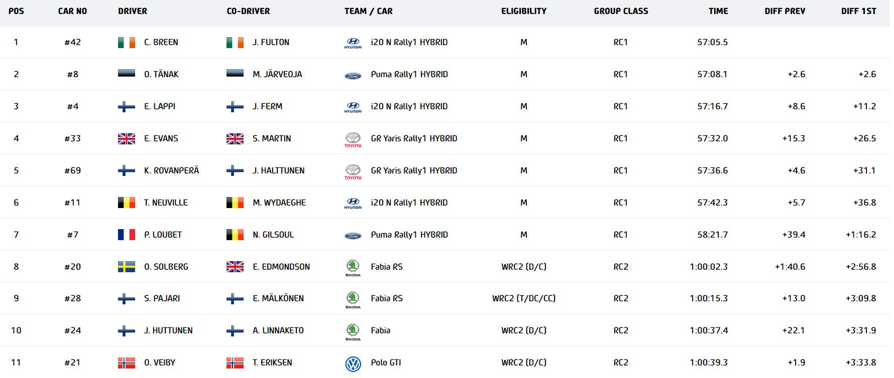Click the GROUP CLASS column header

click(x=621, y=11)
